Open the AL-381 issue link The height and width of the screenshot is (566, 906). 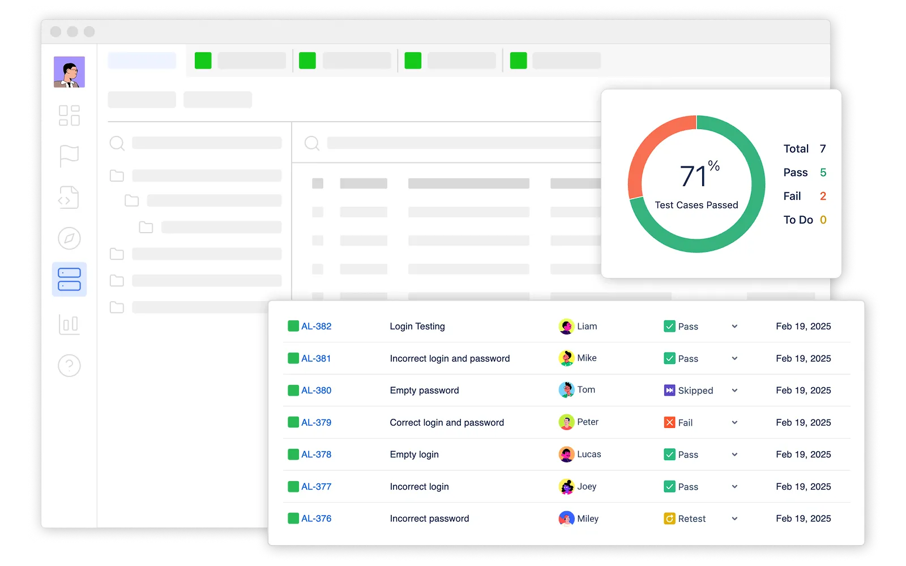pos(316,359)
